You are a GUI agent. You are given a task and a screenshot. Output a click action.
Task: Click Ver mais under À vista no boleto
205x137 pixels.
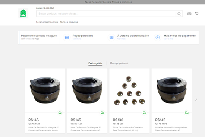pyautogui.click(x=122, y=39)
